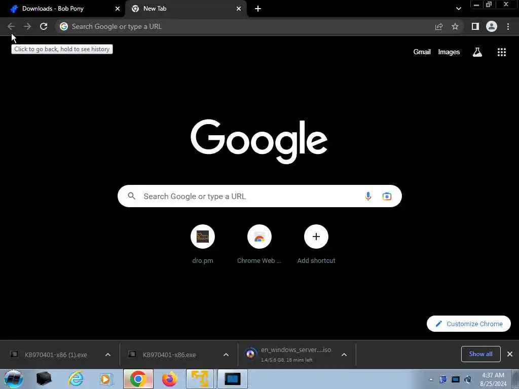519x389 pixels.
Task: Open Internet Explorer from the taskbar
Action: coord(76,379)
